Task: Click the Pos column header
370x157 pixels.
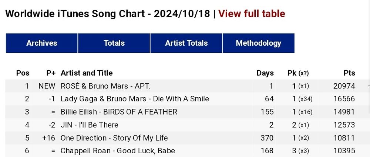Action: click(x=23, y=73)
